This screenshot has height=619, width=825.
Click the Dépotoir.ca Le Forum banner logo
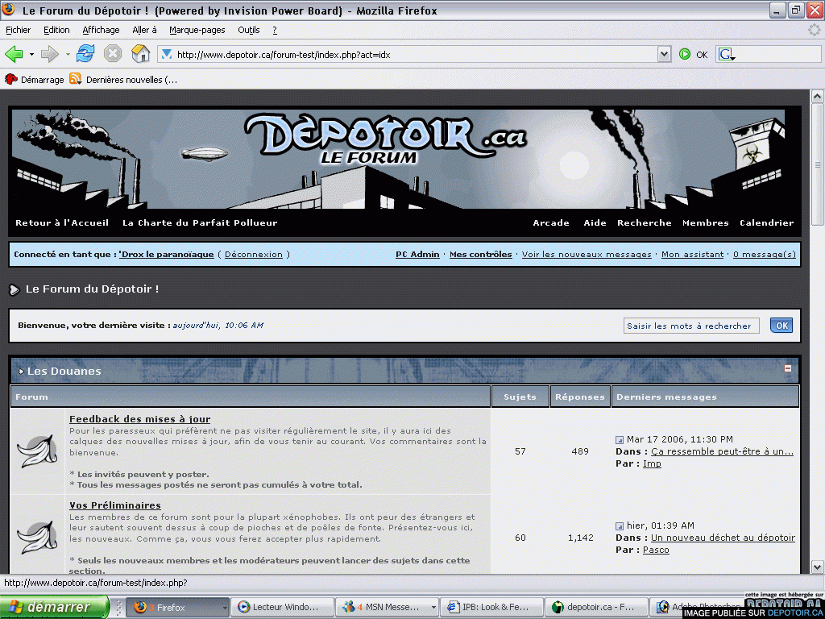(385, 138)
